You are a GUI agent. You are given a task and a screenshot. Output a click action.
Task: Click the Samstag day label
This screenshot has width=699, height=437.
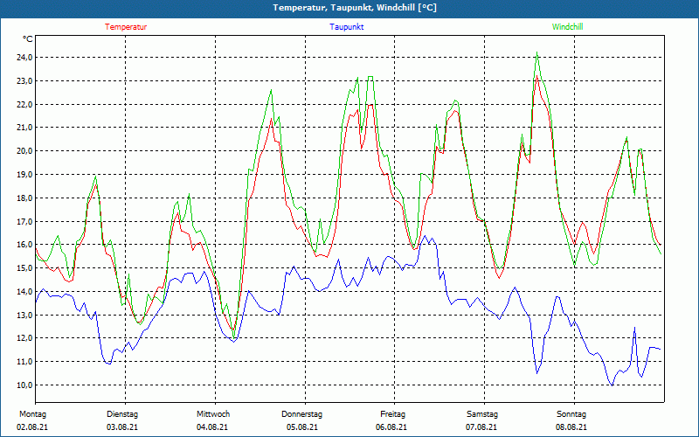tap(482, 414)
